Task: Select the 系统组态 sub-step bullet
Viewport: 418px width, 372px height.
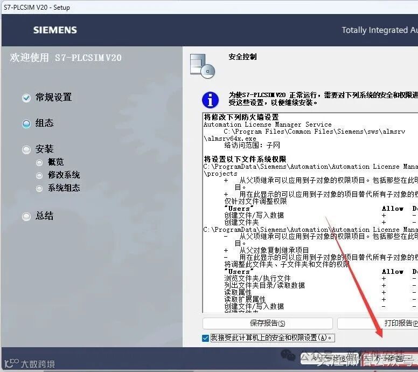Action: coord(39,188)
